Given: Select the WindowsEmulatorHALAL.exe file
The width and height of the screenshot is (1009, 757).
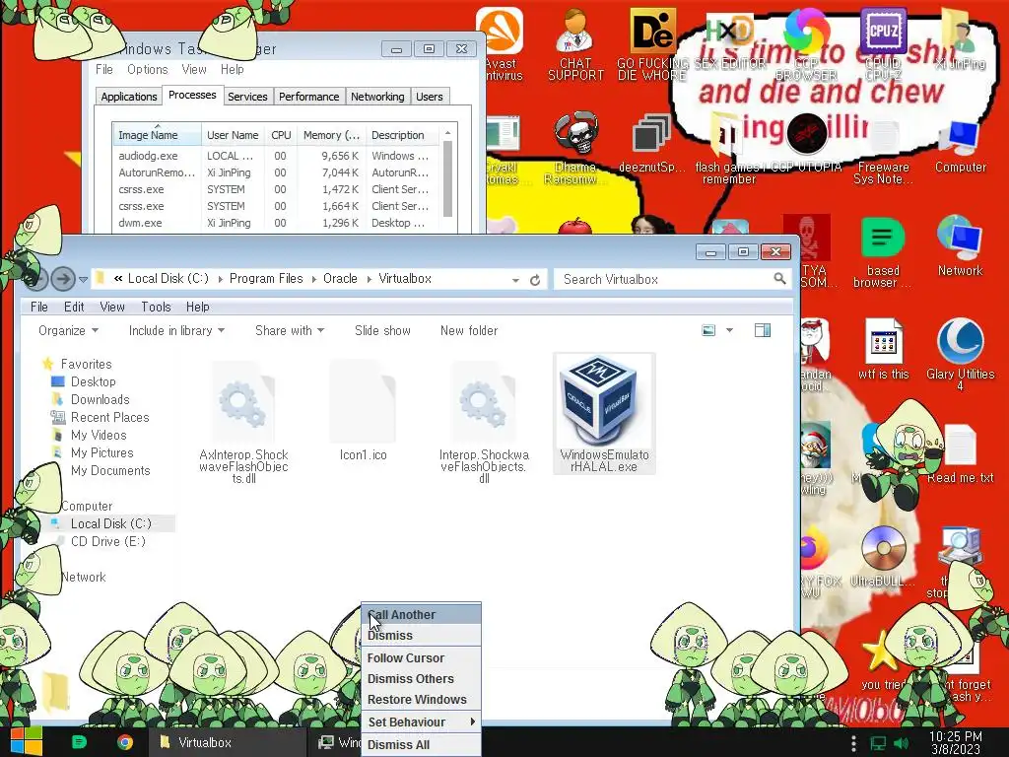Looking at the screenshot, I should pos(604,414).
